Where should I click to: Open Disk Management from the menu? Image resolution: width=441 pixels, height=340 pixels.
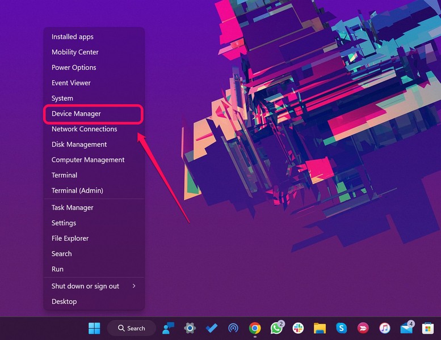click(79, 144)
